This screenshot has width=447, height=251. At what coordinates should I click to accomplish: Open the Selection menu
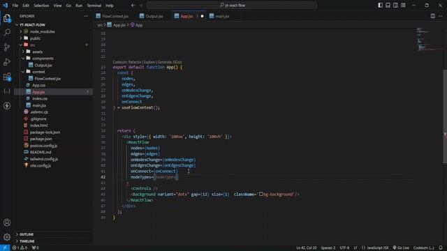pyautogui.click(x=41, y=6)
